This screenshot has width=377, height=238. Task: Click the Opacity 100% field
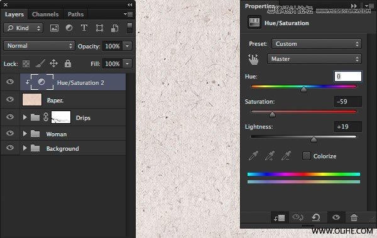(112, 46)
